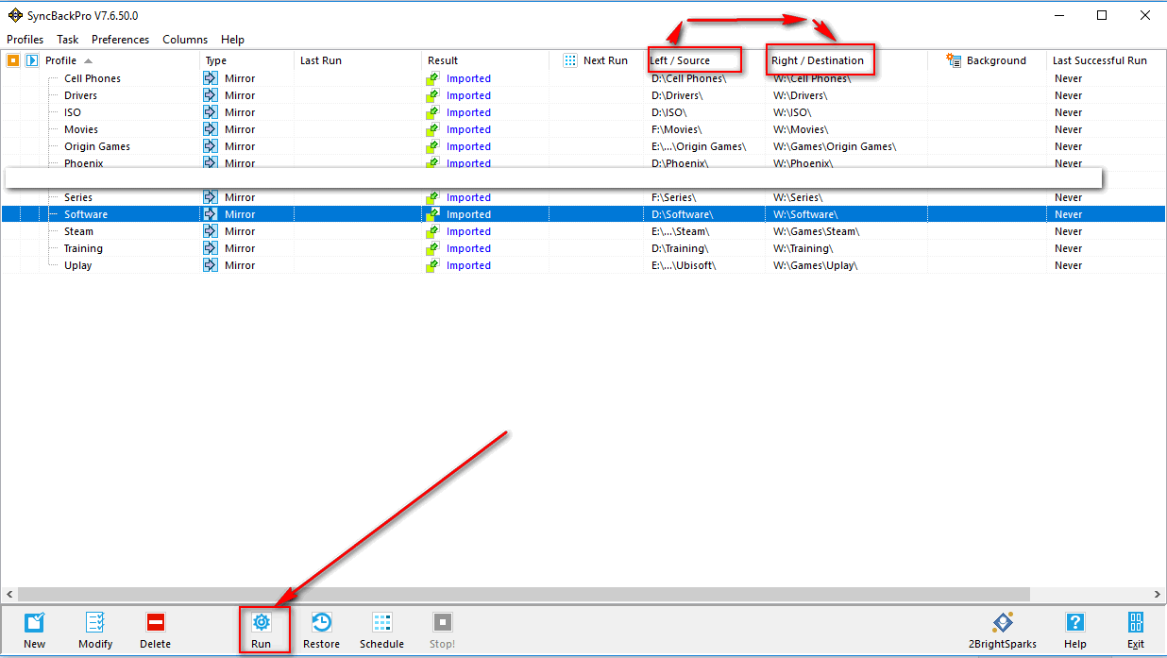Select the Movies profile
The width and height of the screenshot is (1167, 658).
81,129
